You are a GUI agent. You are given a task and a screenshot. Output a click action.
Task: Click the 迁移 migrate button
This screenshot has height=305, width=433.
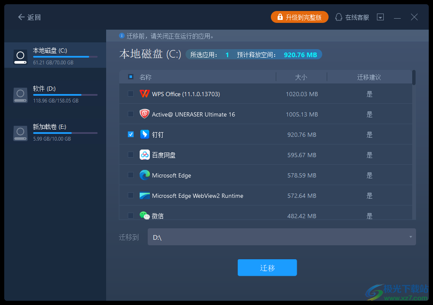(267, 268)
